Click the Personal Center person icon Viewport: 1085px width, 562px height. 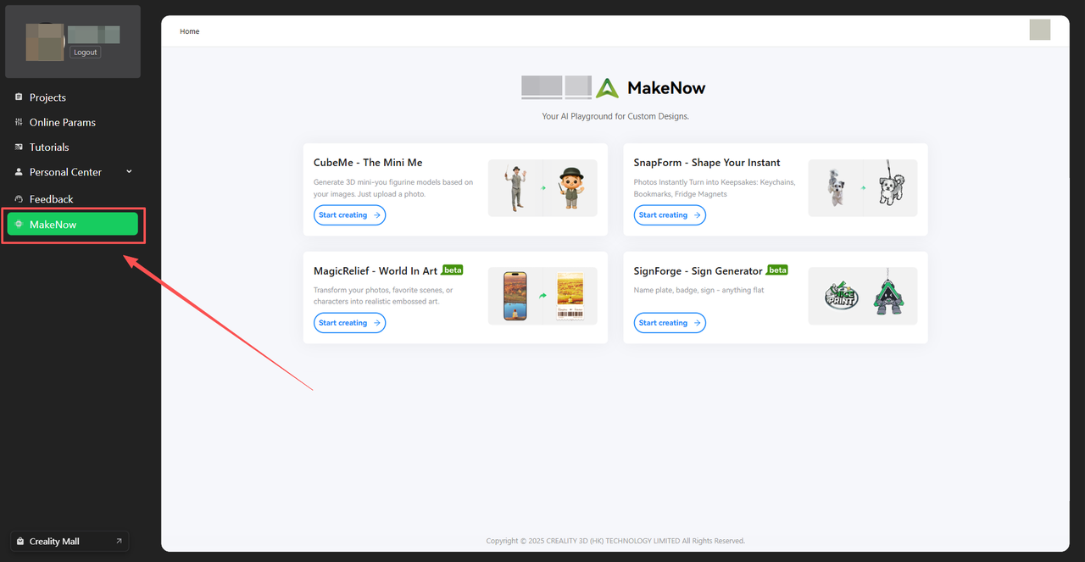click(x=19, y=171)
